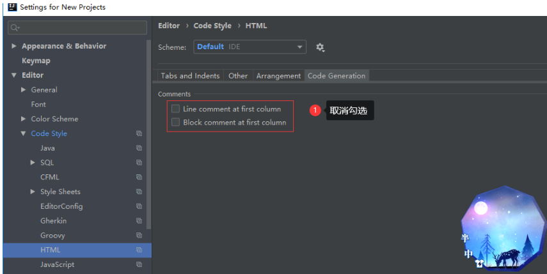The width and height of the screenshot is (547, 274).
Task: Select Appearance & Behavior settings category
Action: (64, 46)
